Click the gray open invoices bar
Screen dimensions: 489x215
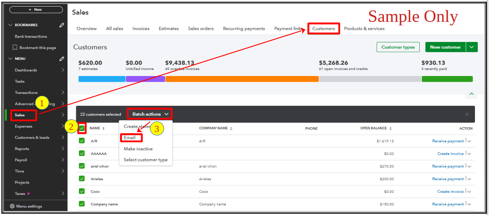point(370,79)
